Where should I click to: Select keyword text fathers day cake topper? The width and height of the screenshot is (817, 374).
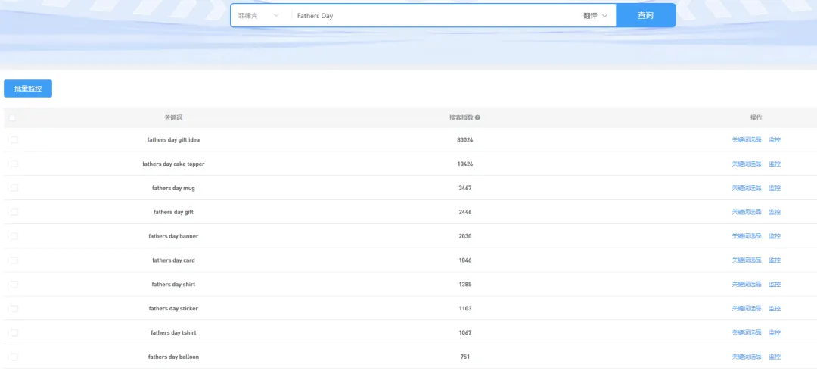click(173, 164)
